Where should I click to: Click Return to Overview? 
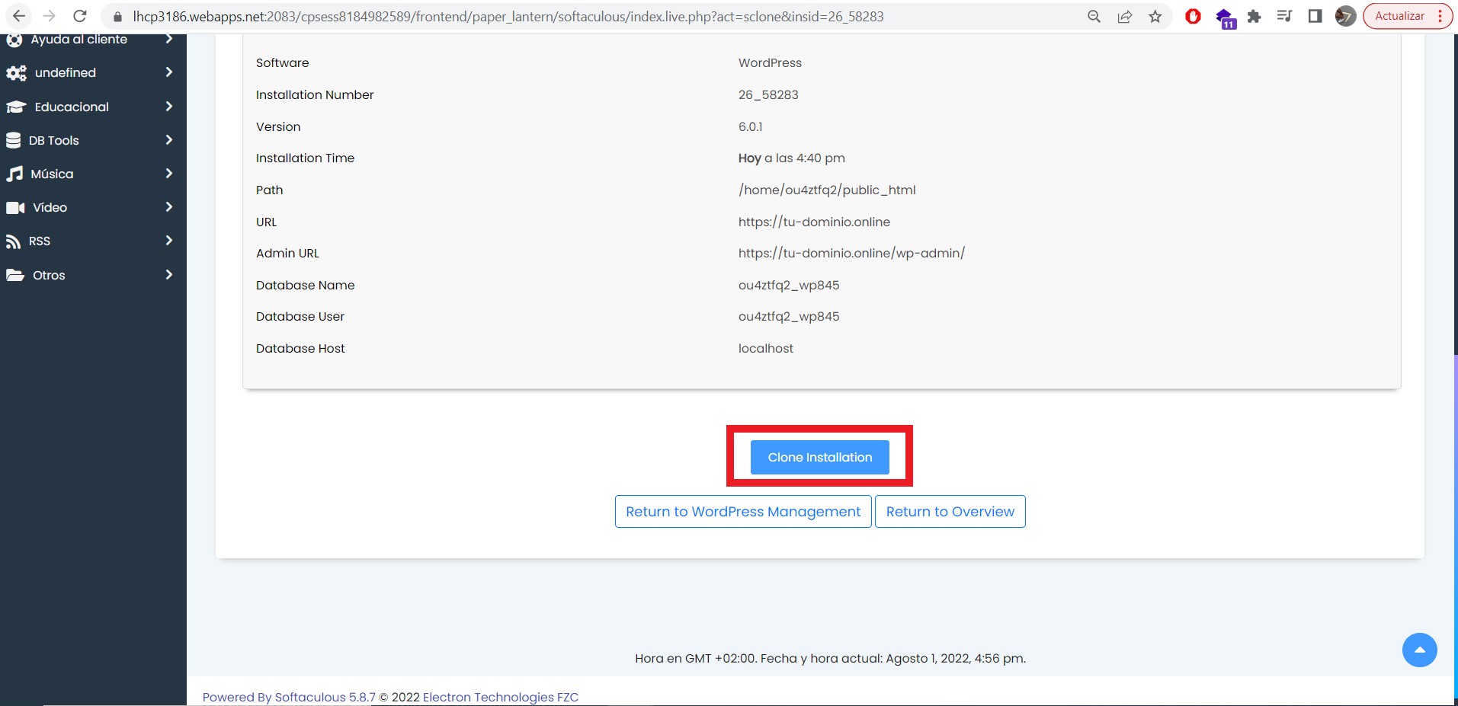(x=950, y=512)
